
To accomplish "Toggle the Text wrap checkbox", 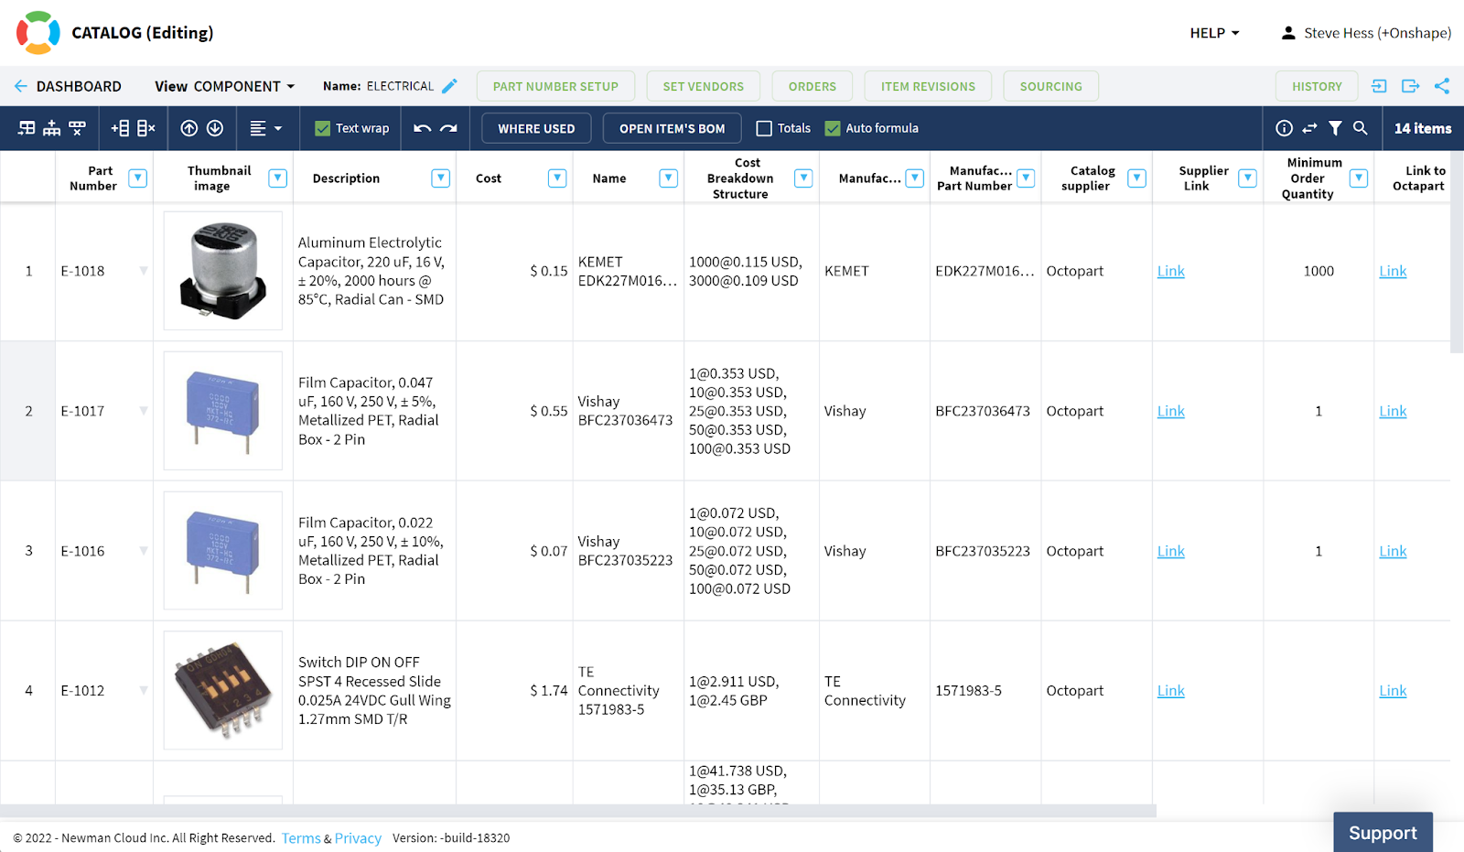I will tap(322, 128).
